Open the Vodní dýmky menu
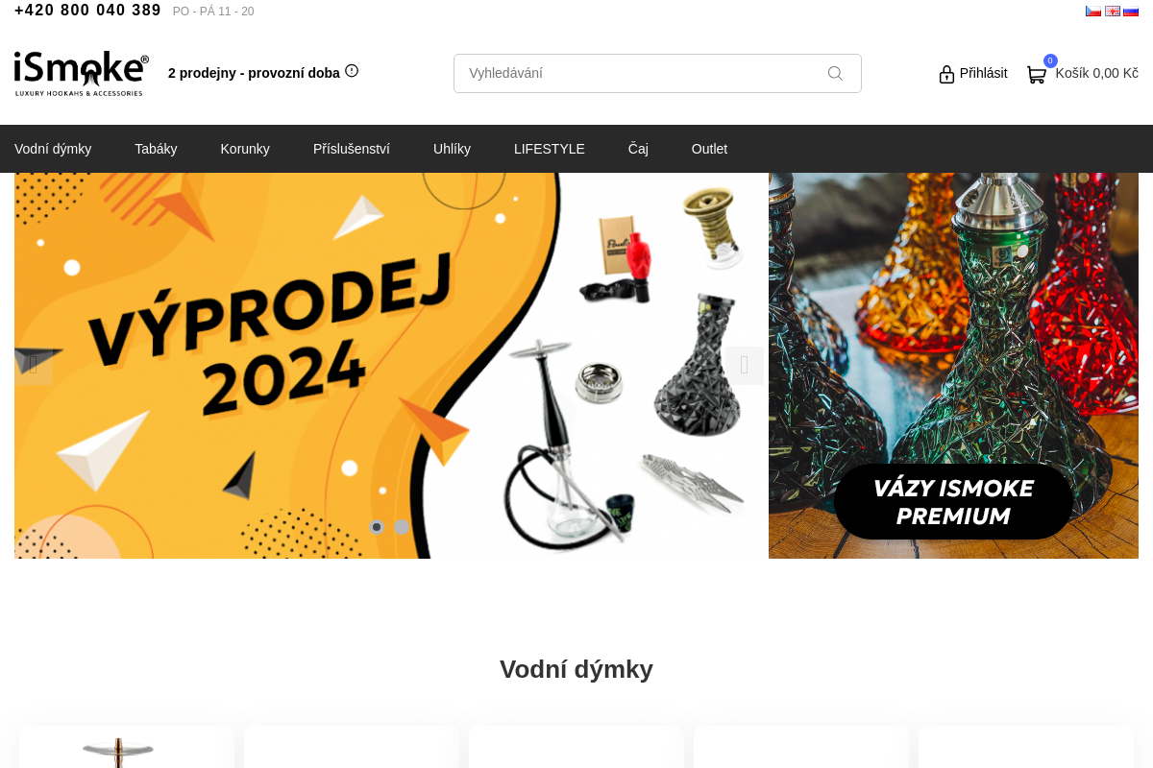Screen dimensions: 1153x768 pos(53,149)
